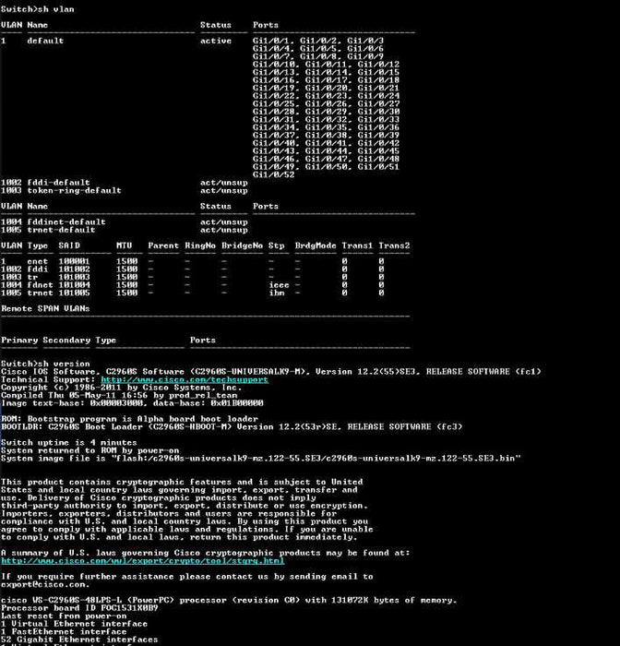This screenshot has width=620, height=646.
Task: Click '52 Gigabit Ethernet interfaces' line
Action: (x=79, y=640)
